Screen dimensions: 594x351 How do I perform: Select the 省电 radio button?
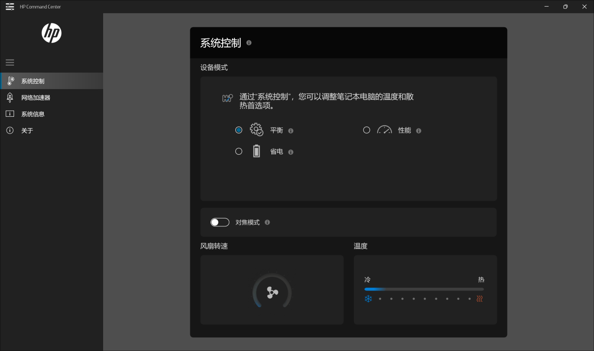tap(239, 151)
